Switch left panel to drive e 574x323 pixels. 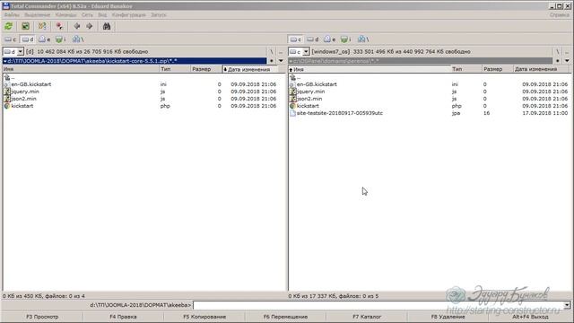[x=44, y=39]
